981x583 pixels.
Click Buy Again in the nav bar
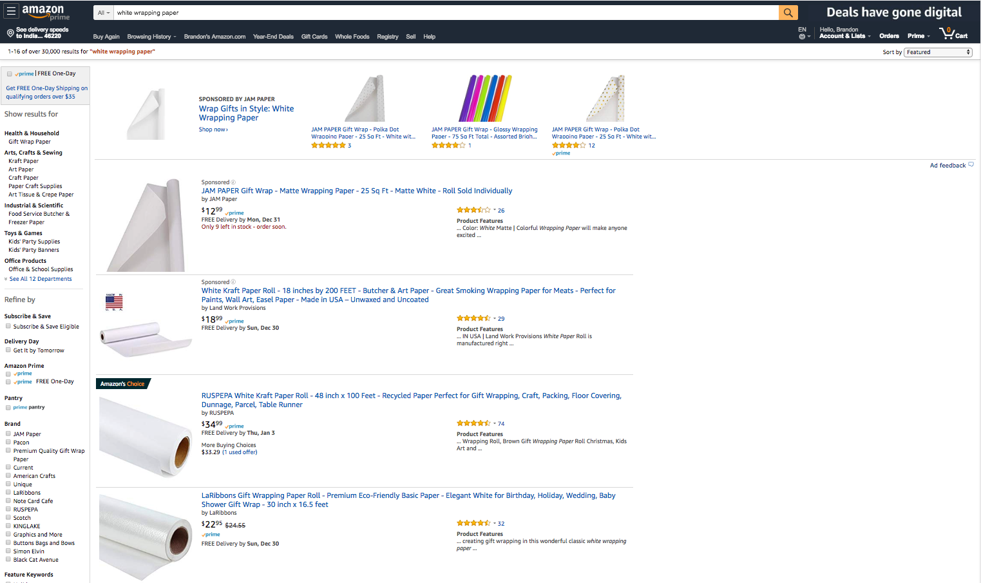click(x=106, y=37)
